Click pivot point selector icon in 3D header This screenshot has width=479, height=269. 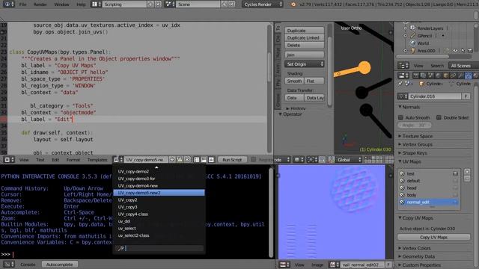(311, 159)
